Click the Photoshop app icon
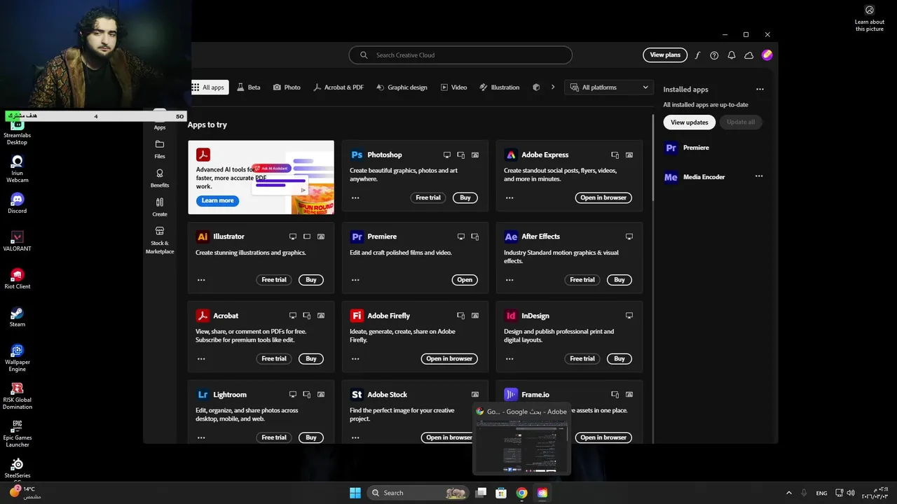The image size is (897, 504). point(357,155)
